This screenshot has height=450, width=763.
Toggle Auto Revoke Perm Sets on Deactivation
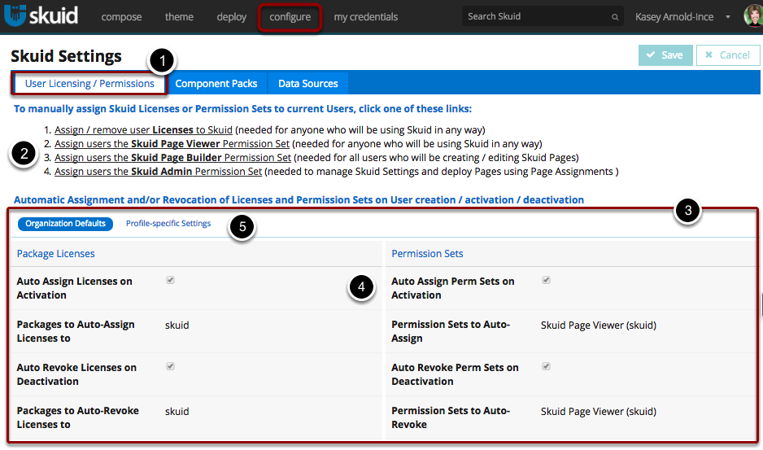546,366
